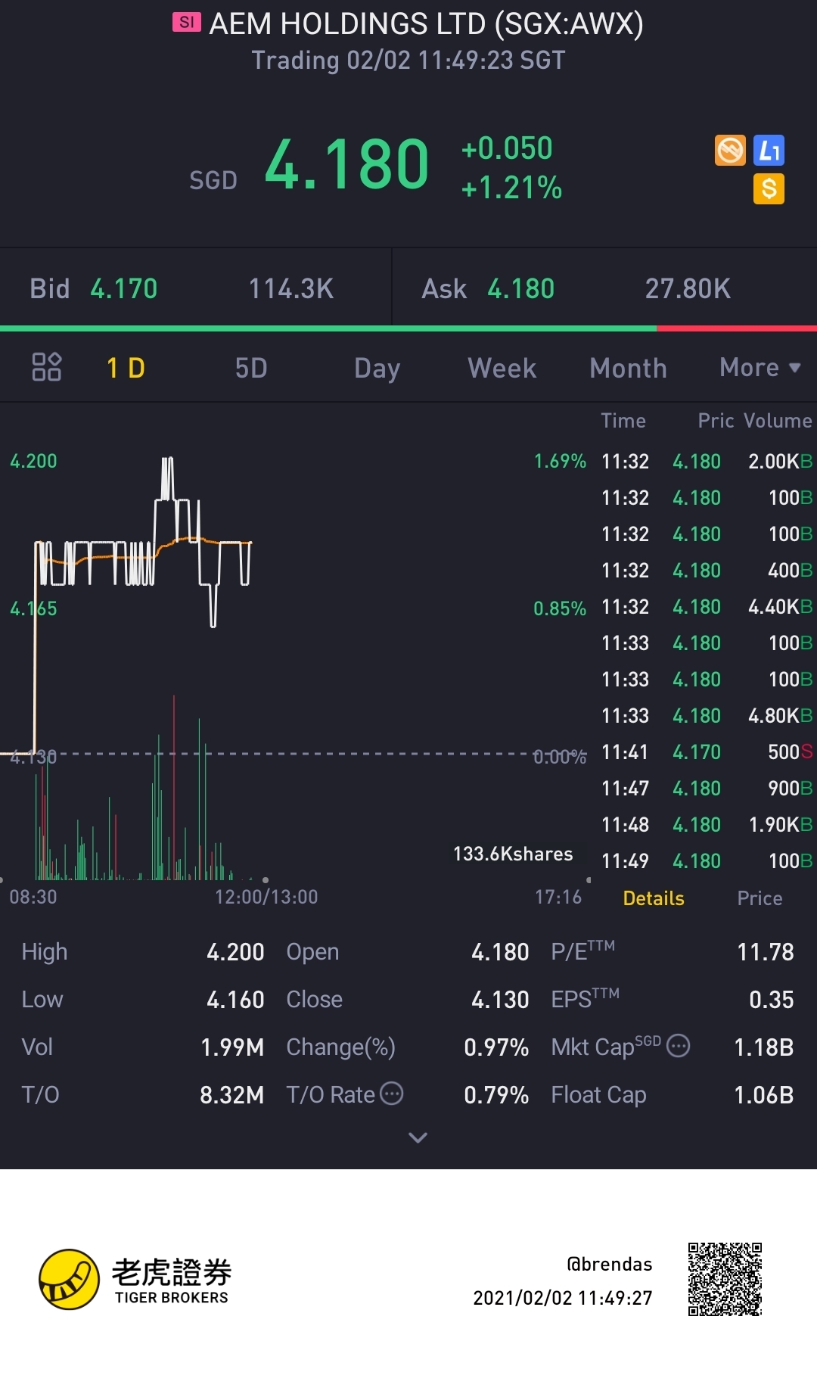Select the Details tab under trades list
The height and width of the screenshot is (1391, 817).
654,898
